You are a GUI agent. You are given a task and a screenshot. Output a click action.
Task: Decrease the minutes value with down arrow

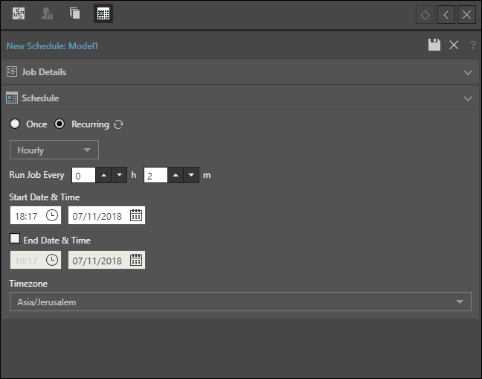tap(192, 175)
